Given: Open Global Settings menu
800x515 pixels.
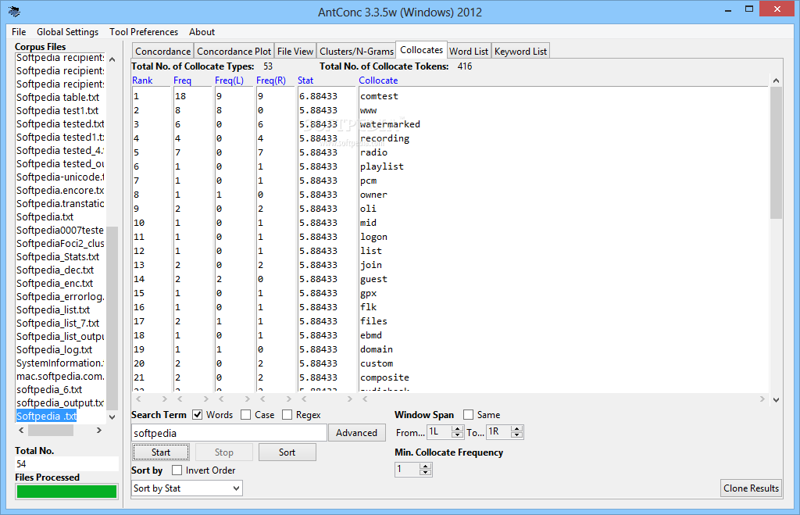Looking at the screenshot, I should coord(67,31).
